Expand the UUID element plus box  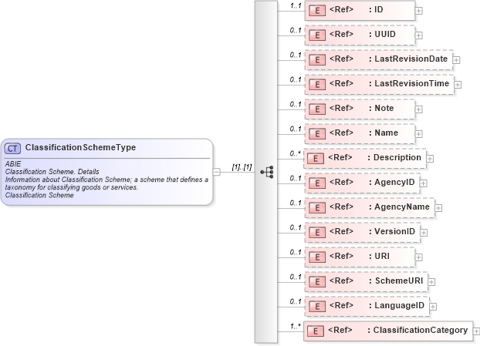pyautogui.click(x=419, y=35)
